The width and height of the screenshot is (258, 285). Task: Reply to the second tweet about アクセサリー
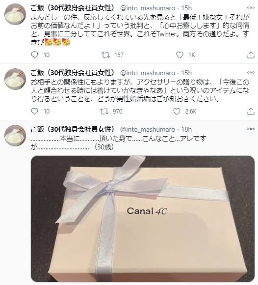34,111
